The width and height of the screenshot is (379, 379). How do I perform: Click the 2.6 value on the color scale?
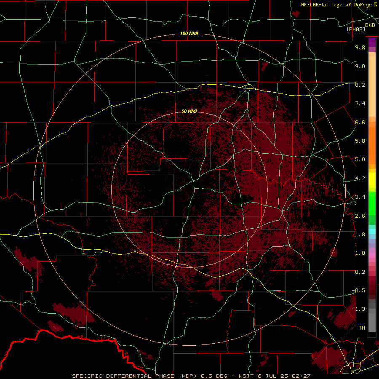(360, 216)
